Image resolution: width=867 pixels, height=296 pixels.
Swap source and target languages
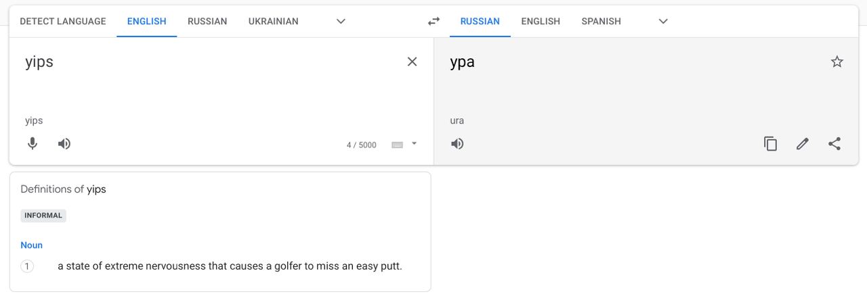pos(433,22)
